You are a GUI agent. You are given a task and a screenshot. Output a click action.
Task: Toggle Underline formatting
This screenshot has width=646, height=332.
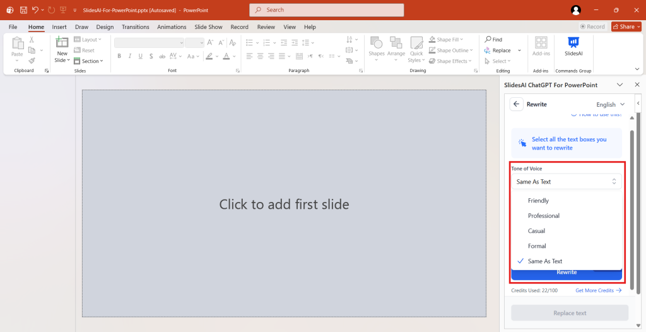click(141, 56)
